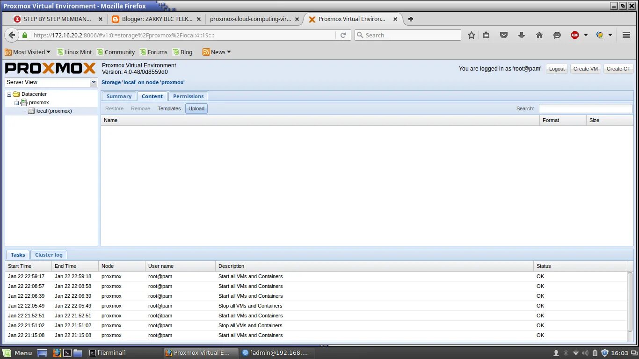Open the Downloads arrow icon
Image resolution: width=639 pixels, height=359 pixels.
pos(522,35)
